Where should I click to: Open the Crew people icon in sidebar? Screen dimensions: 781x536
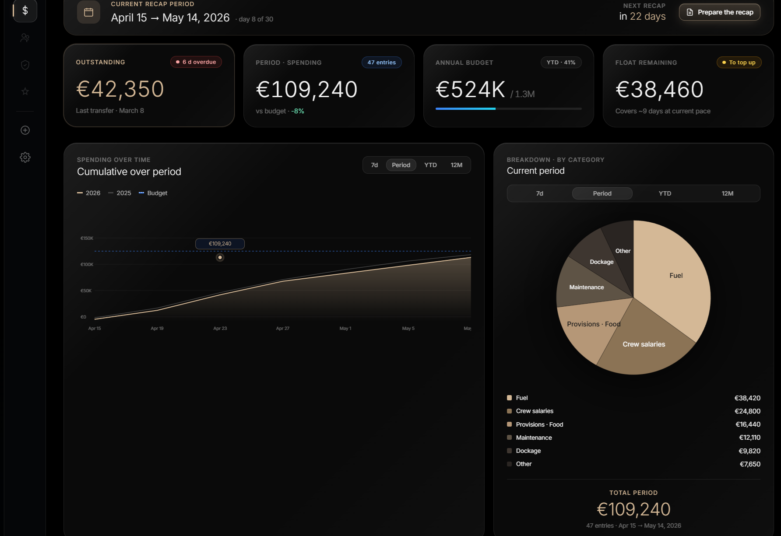tap(25, 38)
